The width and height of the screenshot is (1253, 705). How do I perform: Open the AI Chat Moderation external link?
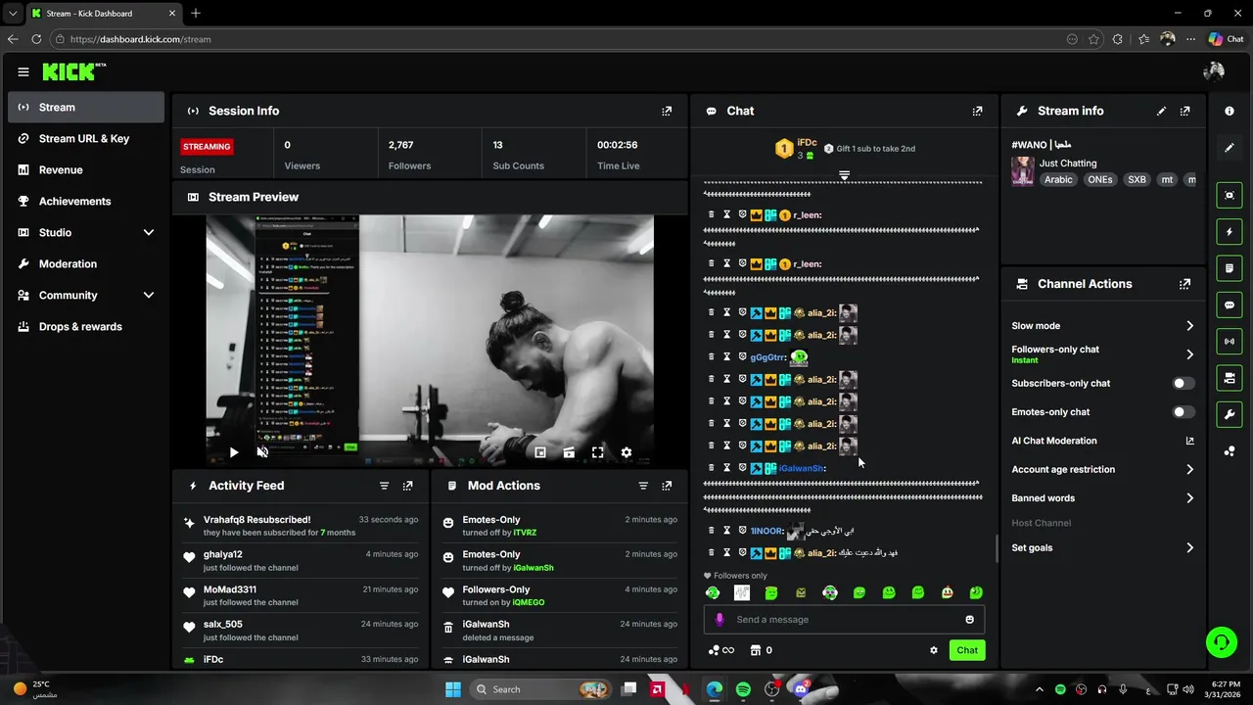click(x=1189, y=441)
